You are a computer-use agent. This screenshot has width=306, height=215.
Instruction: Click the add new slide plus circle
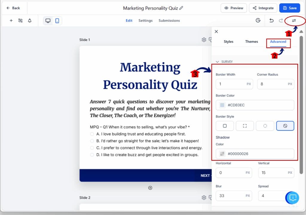tap(150, 188)
